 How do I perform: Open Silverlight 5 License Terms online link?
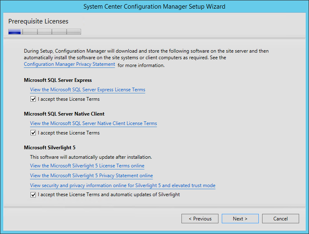tap(87, 166)
